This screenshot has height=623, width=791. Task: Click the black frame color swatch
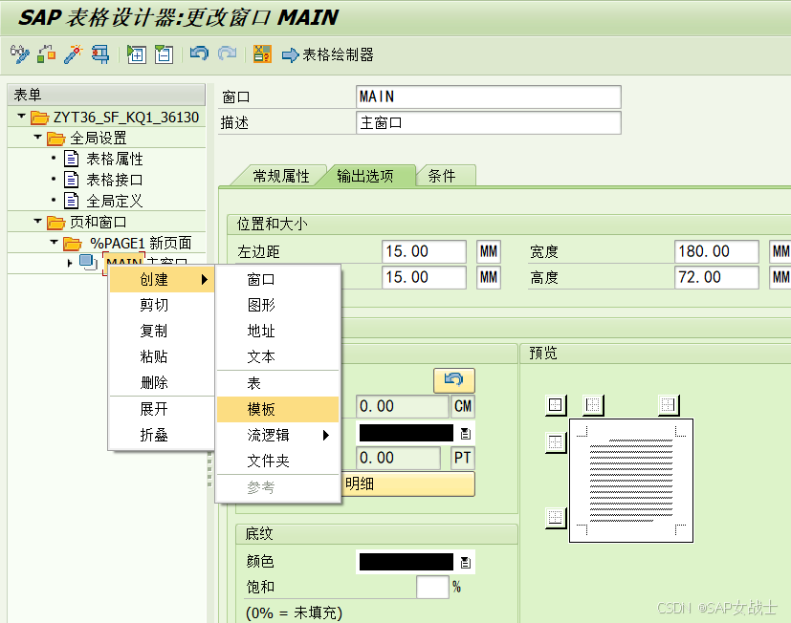[406, 433]
